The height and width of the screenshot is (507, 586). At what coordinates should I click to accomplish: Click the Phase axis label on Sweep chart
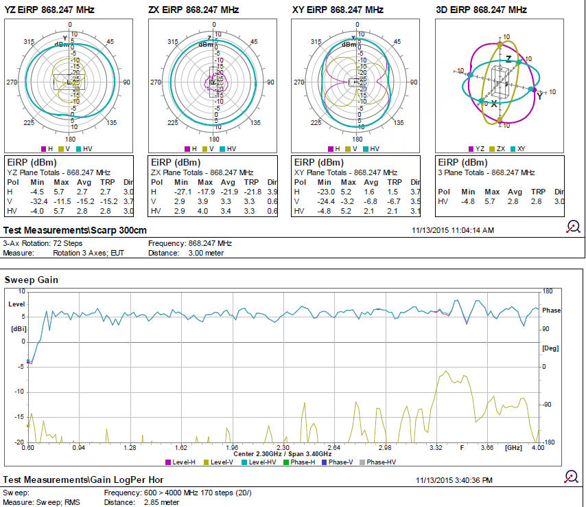(x=551, y=311)
